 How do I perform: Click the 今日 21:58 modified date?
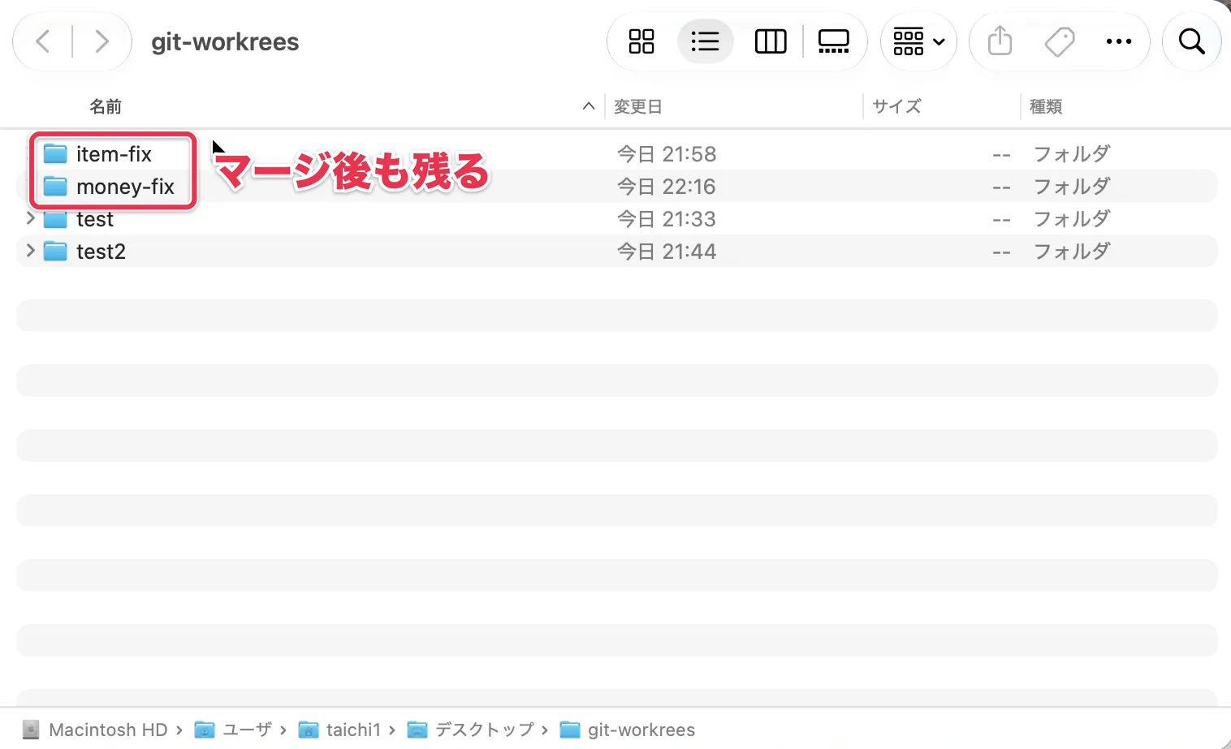pyautogui.click(x=667, y=153)
